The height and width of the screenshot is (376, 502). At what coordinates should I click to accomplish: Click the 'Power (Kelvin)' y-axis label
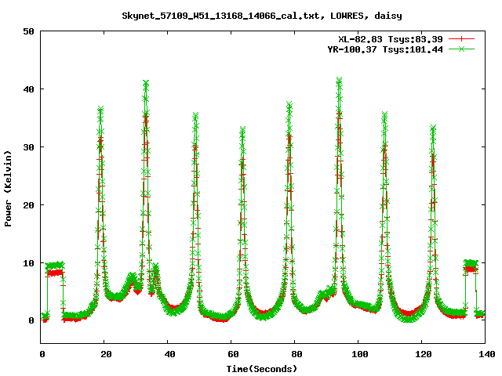8,189
